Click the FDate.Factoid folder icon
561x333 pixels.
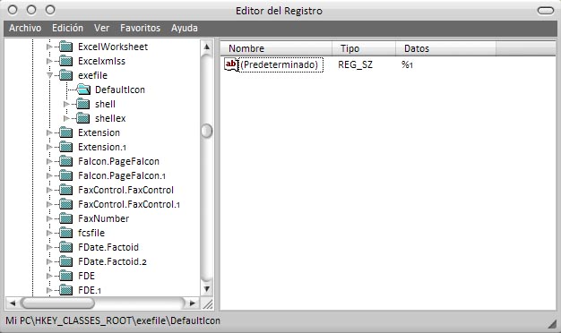pyautogui.click(x=65, y=247)
